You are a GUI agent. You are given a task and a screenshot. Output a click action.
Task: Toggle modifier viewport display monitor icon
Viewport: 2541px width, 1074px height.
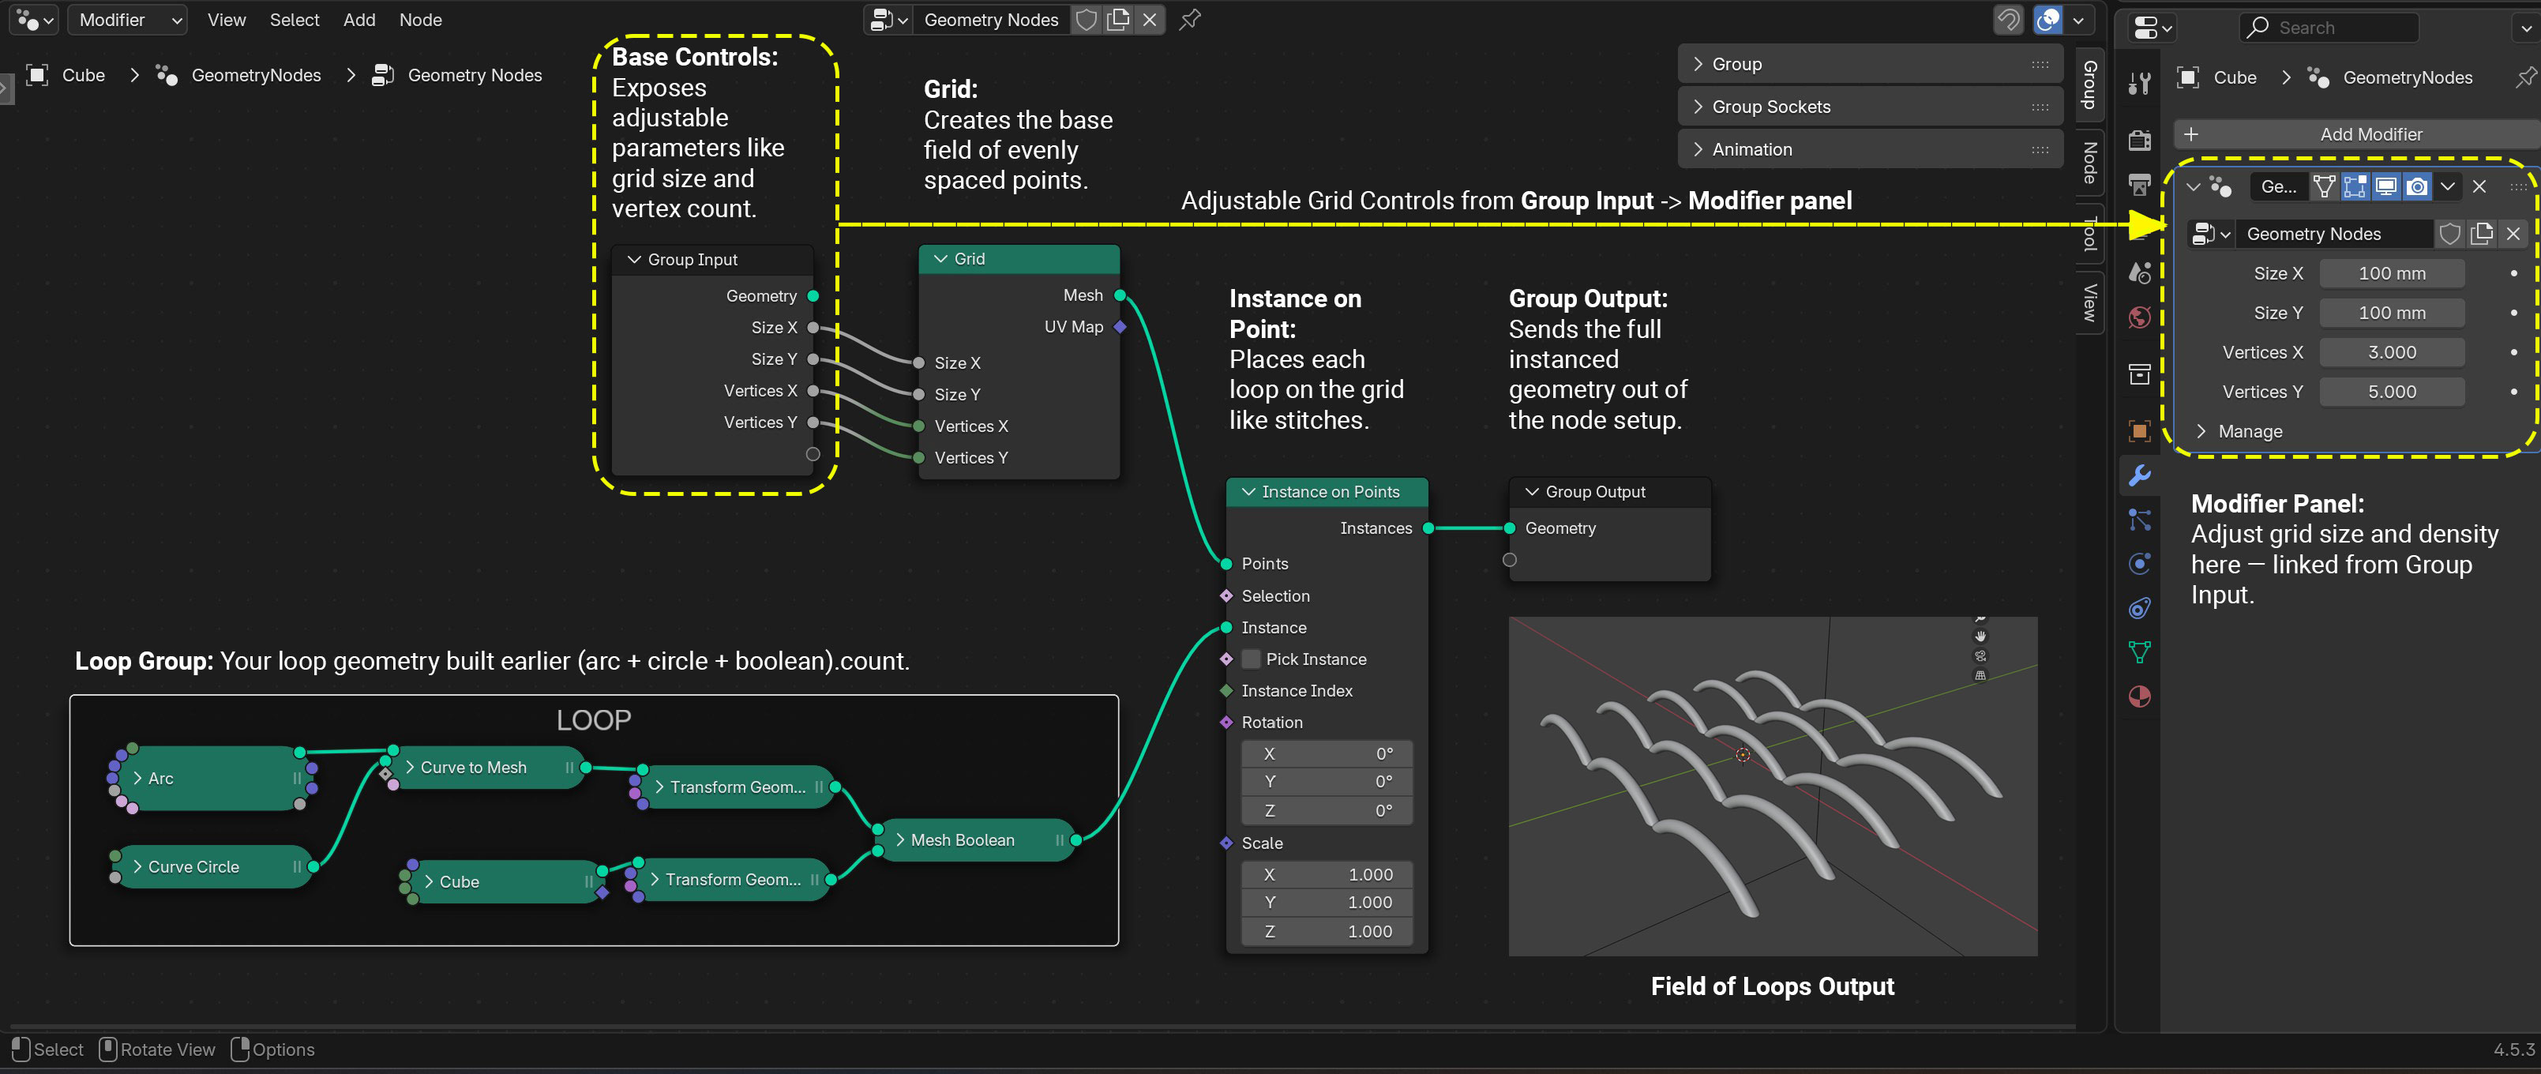coord(2385,186)
